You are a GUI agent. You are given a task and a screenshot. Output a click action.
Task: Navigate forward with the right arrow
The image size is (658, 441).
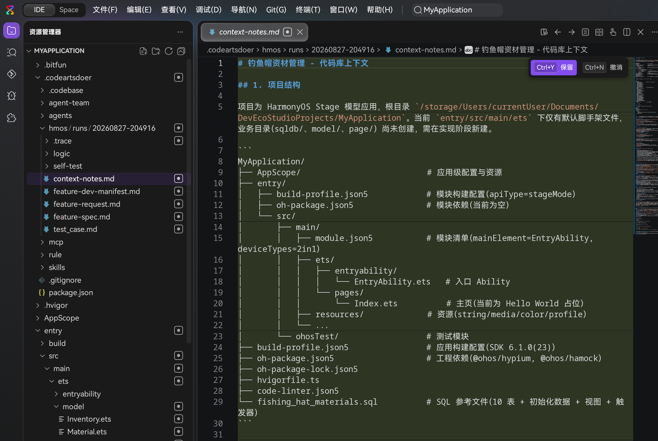(572, 32)
